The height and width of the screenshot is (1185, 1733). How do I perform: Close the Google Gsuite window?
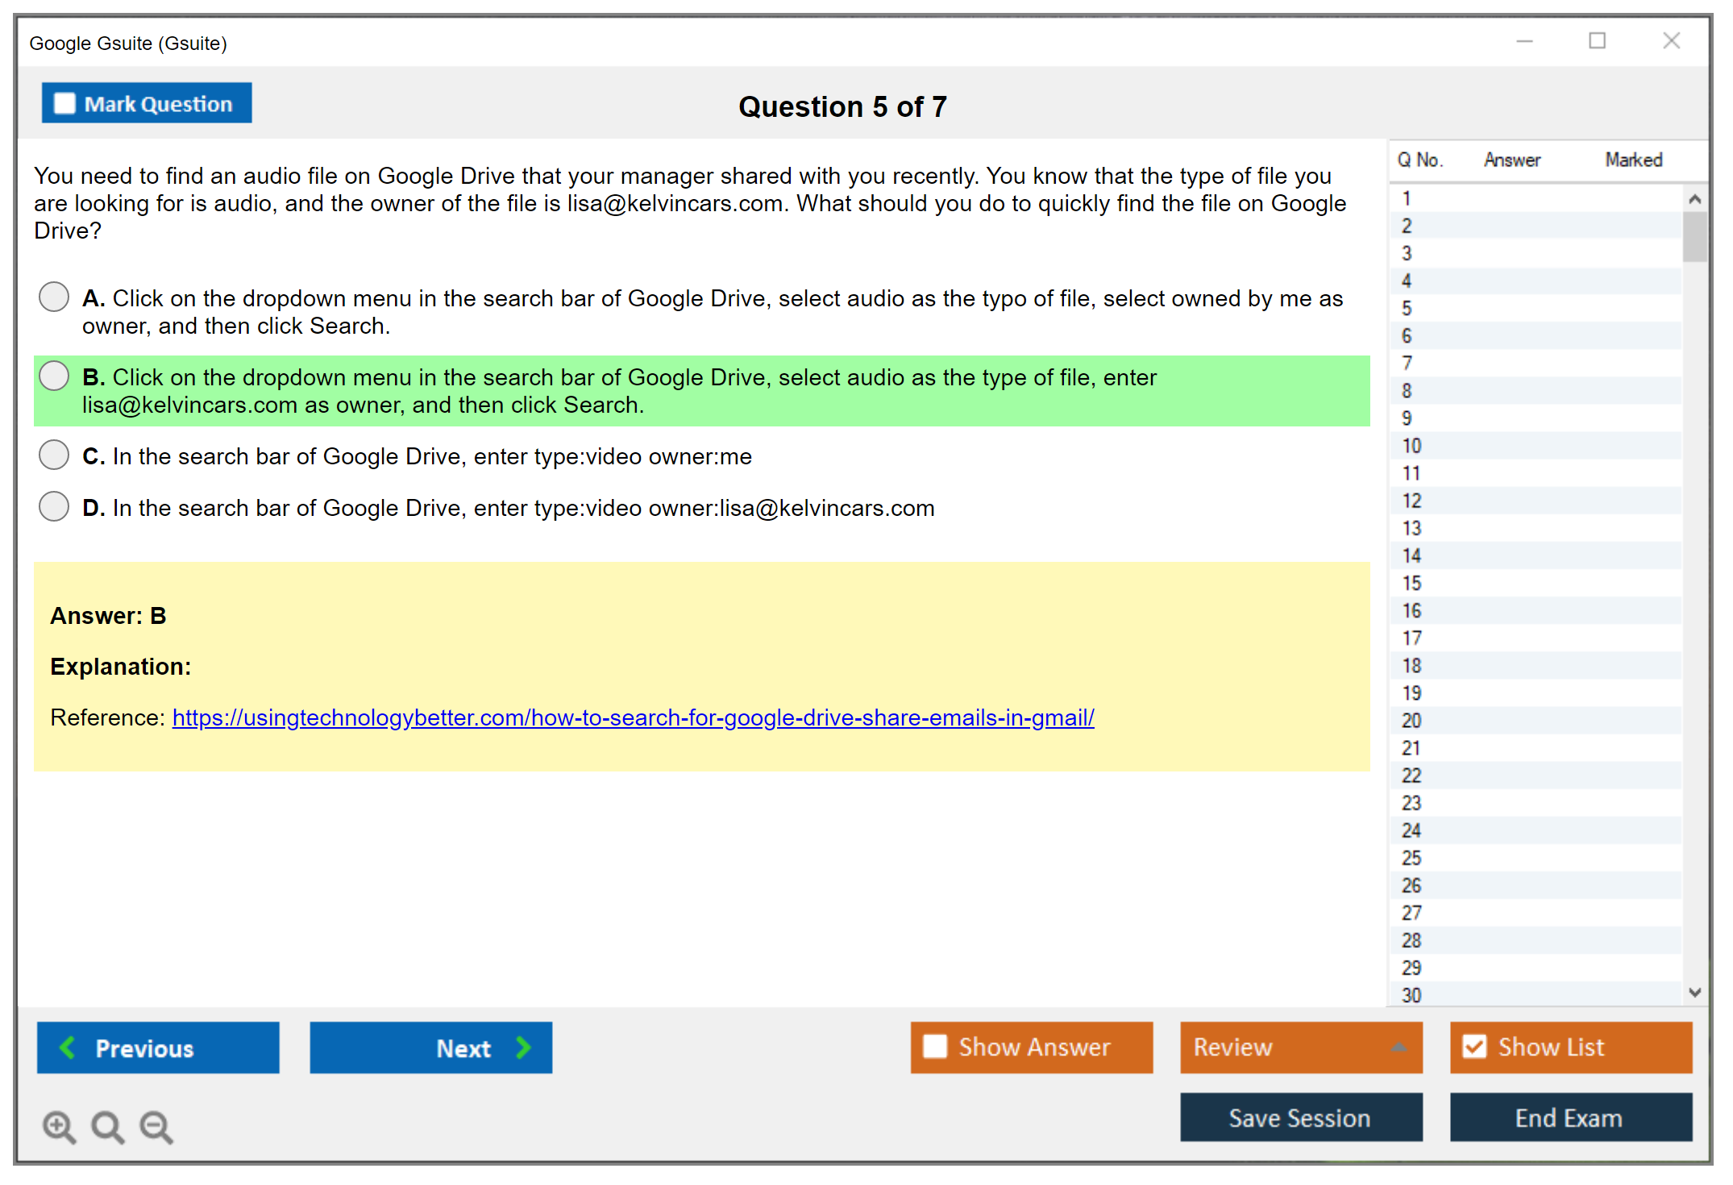pos(1671,41)
